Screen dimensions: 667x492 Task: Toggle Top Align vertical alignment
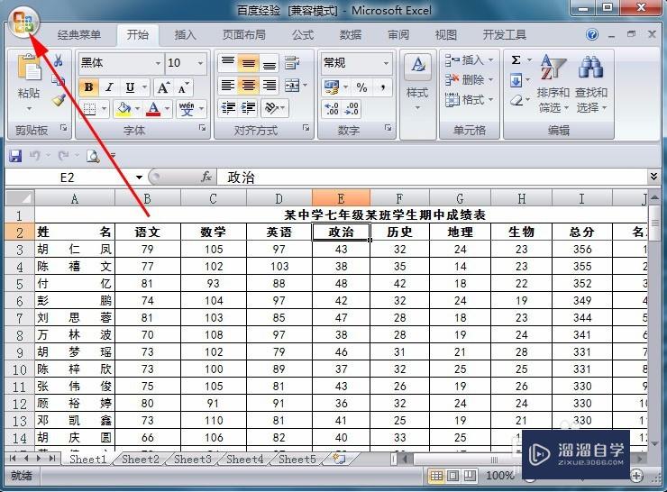click(x=228, y=63)
